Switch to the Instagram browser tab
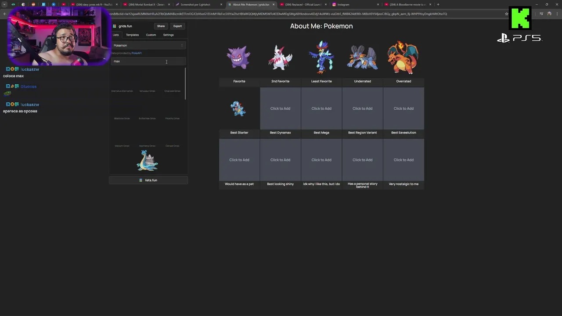The image size is (562, 316). tap(355, 4)
